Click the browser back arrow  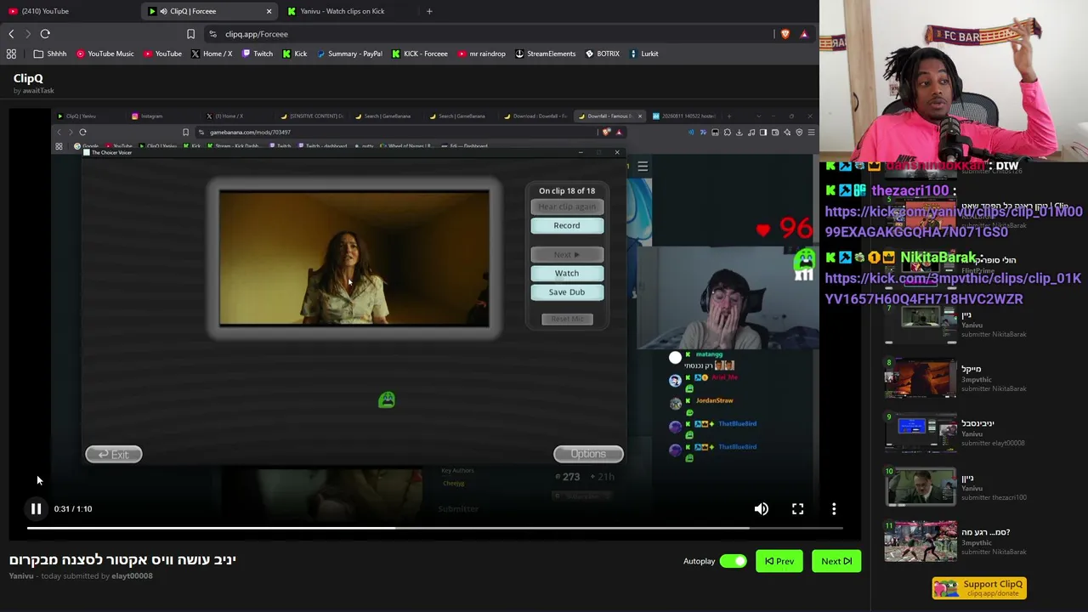[11, 34]
